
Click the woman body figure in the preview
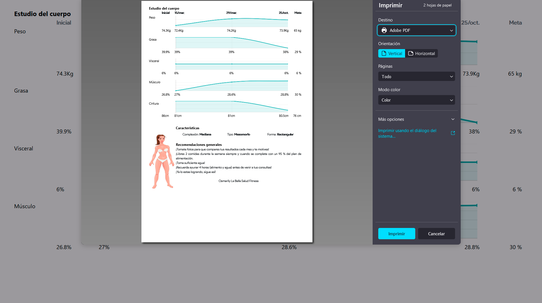coord(161,161)
